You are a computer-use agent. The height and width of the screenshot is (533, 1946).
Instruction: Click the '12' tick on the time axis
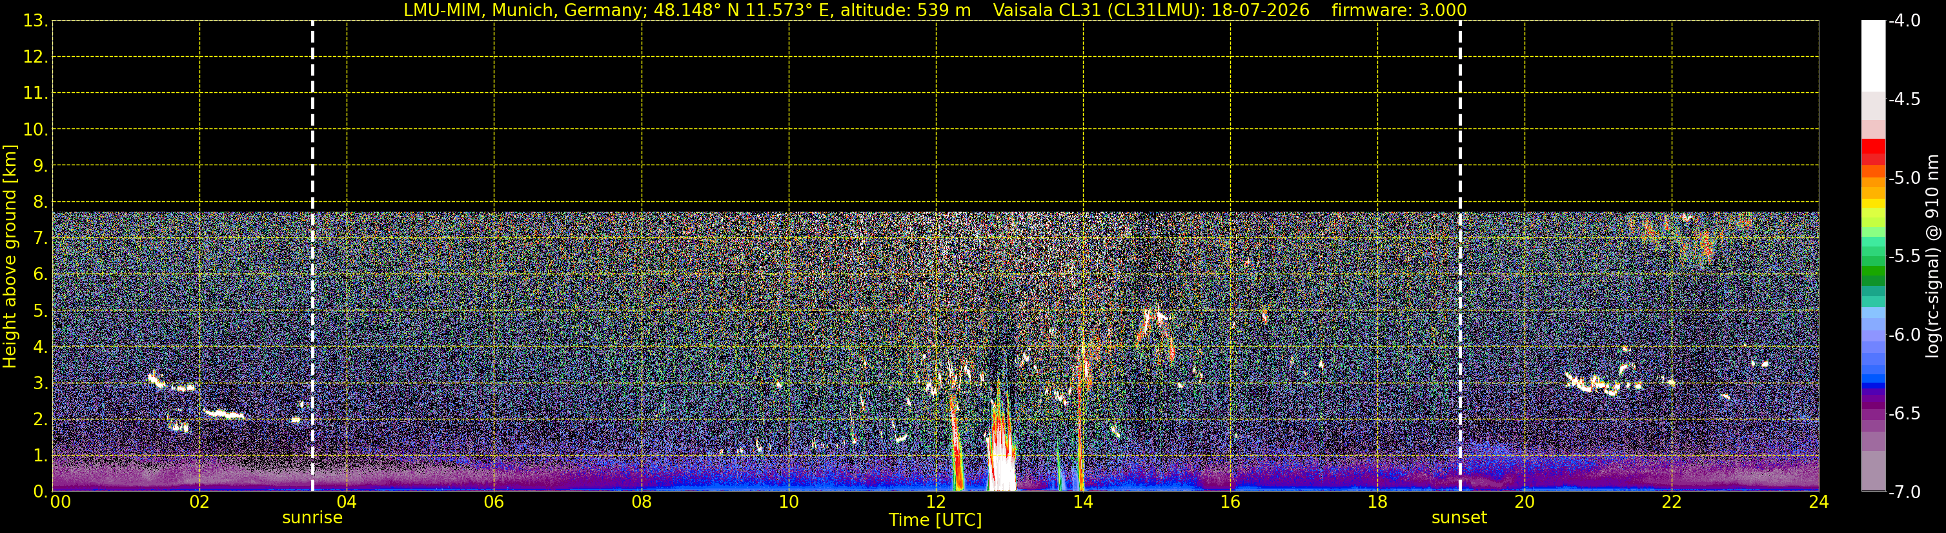[936, 502]
